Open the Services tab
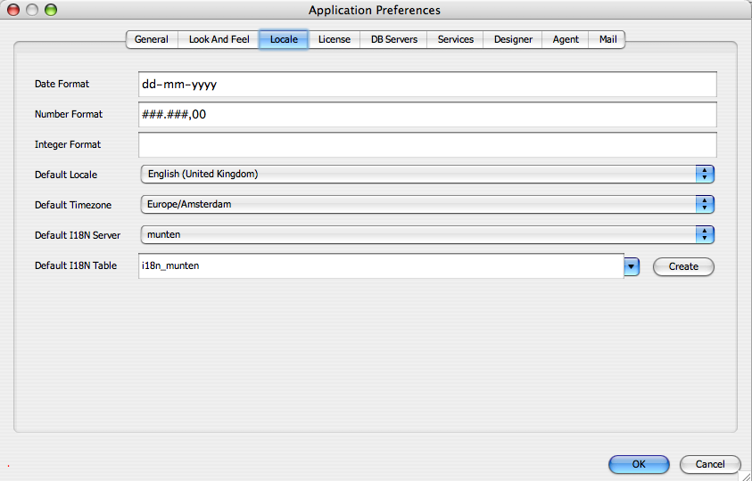Image resolution: width=752 pixels, height=481 pixels. (455, 39)
